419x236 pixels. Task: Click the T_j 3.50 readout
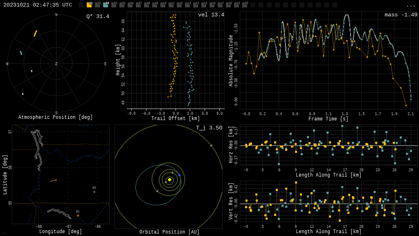[x=209, y=128]
